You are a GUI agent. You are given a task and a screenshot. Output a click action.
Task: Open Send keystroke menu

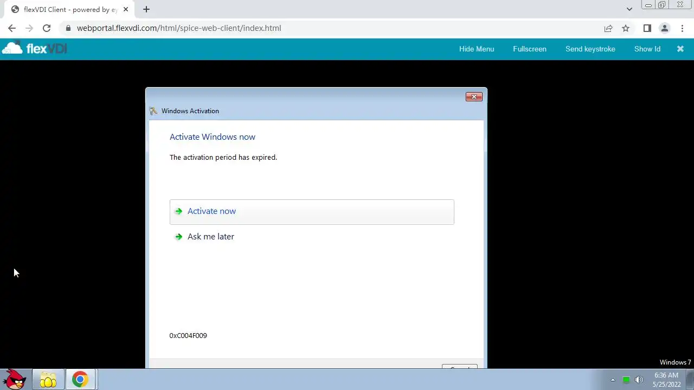590,49
